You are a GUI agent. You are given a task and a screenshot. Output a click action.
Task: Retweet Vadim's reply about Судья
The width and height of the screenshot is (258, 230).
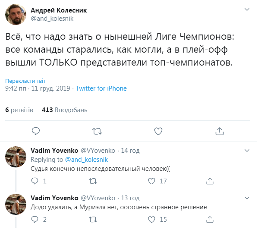93,181
